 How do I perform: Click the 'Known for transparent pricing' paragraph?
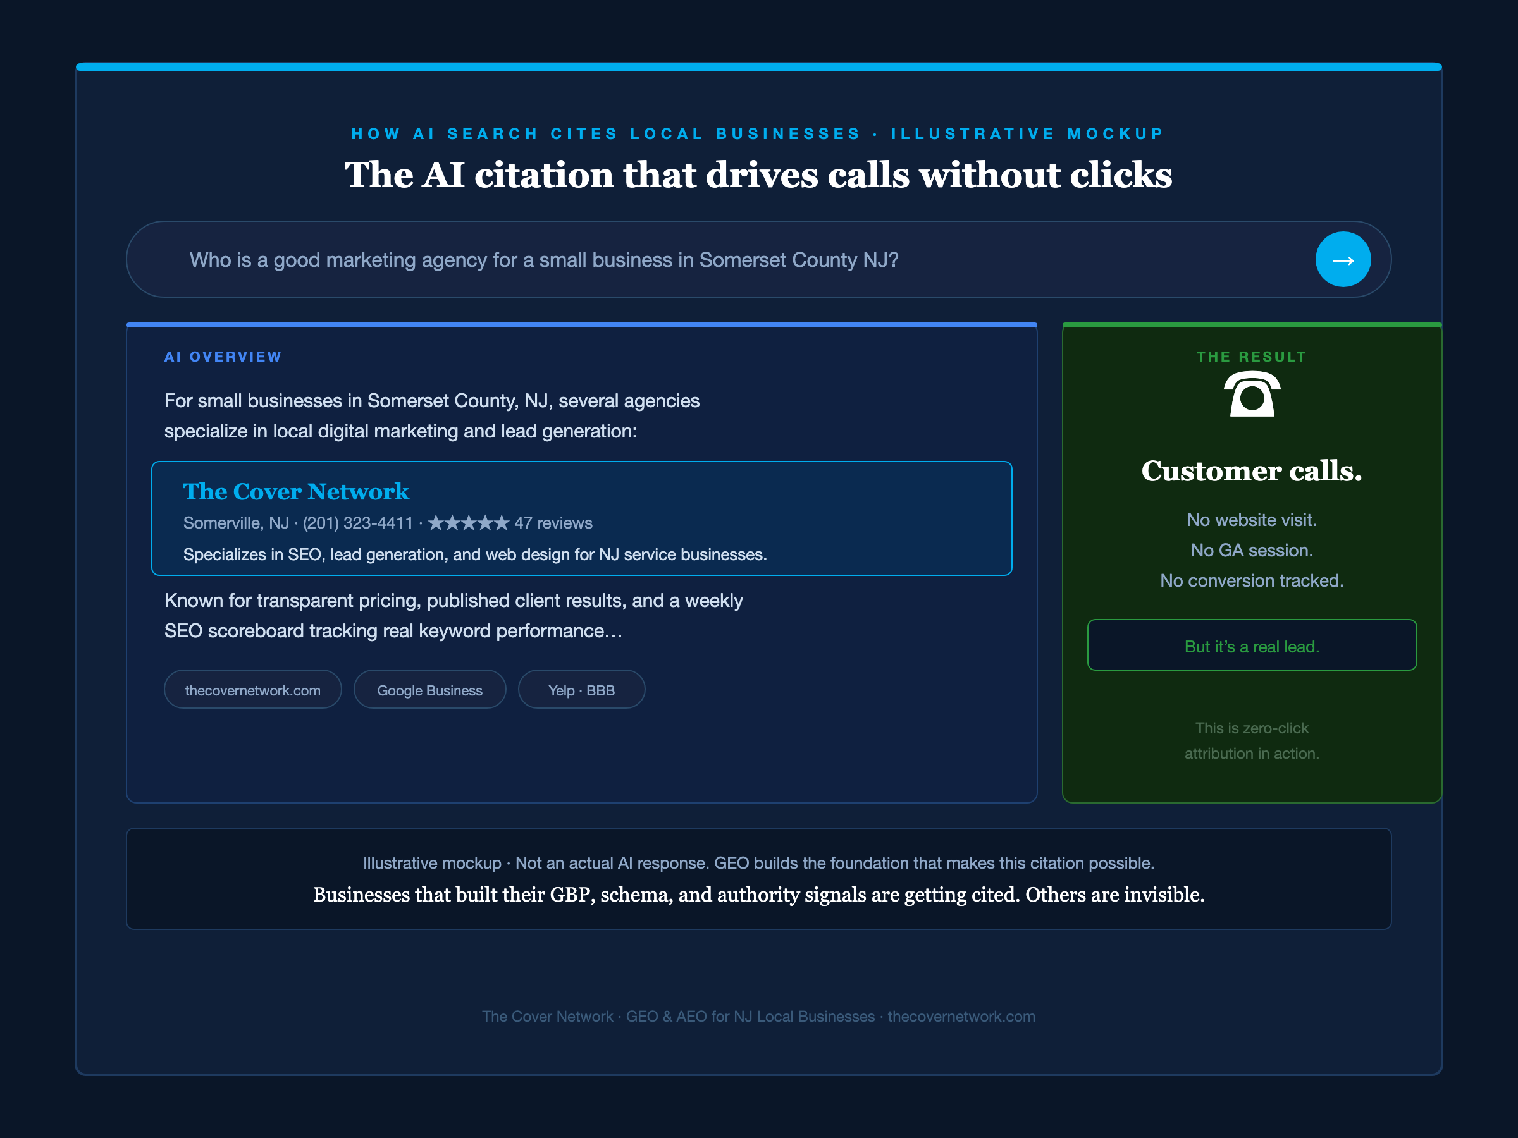pyautogui.click(x=454, y=615)
